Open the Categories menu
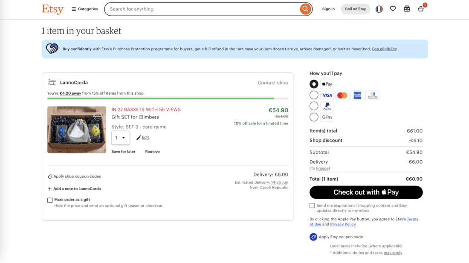Screen dimensions: 469x263 [x=84, y=9]
